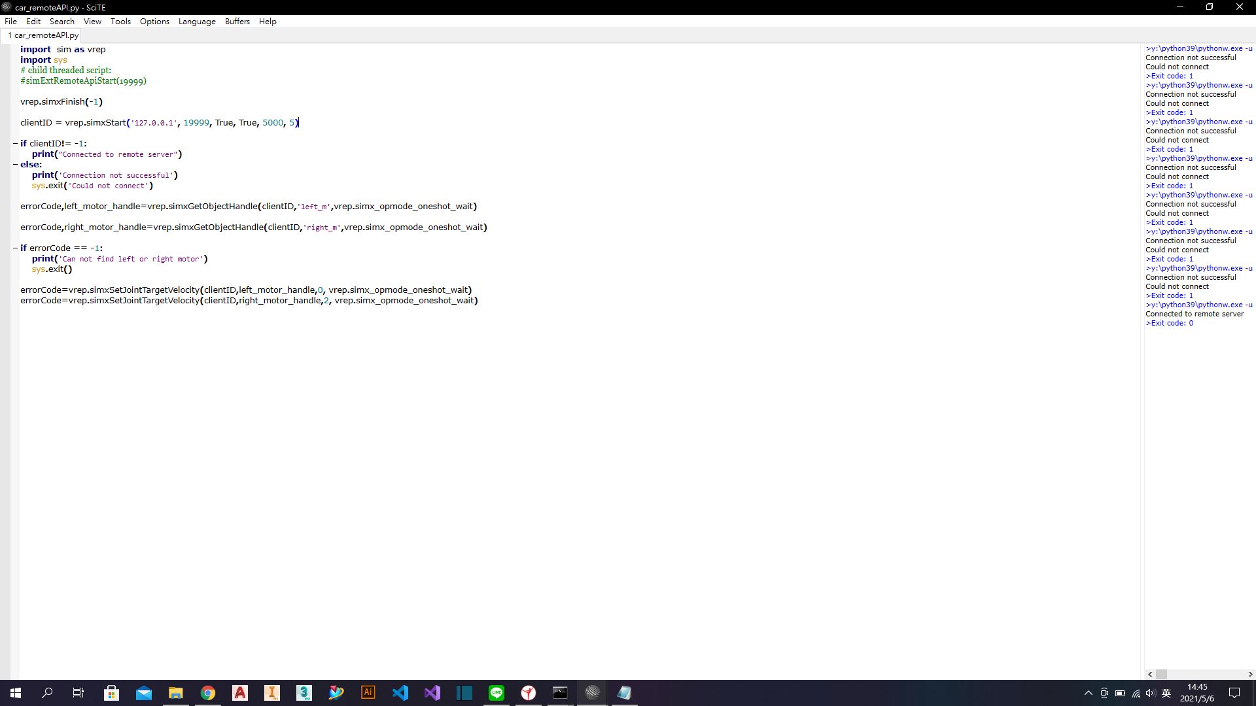
Task: Open the red dancer icon app on the taskbar
Action: click(528, 693)
